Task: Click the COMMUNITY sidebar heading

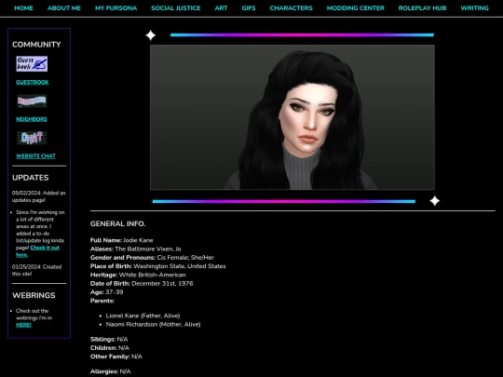Action: [x=36, y=45]
